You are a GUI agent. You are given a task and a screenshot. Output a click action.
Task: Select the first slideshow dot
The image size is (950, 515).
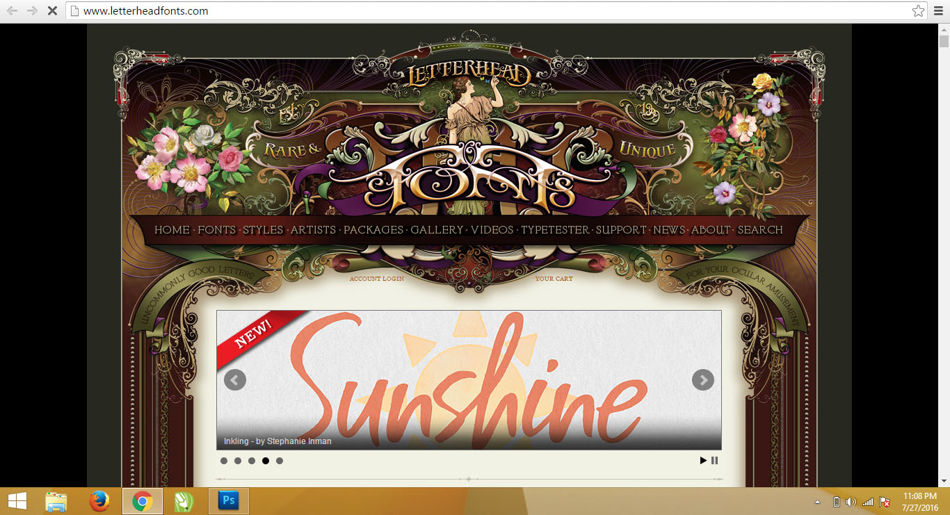[x=224, y=461]
